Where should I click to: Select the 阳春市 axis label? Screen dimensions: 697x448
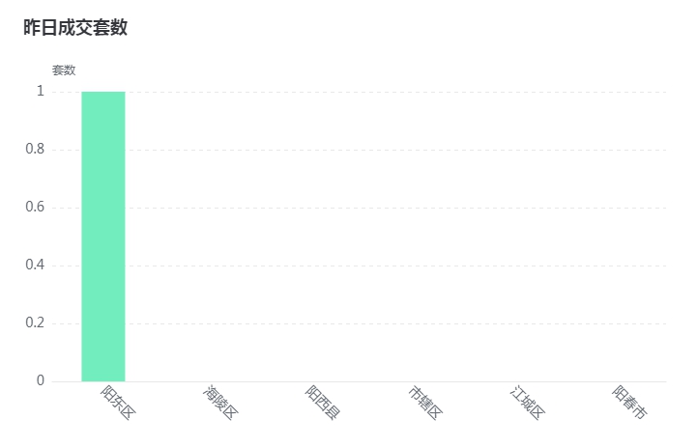pyautogui.click(x=630, y=403)
